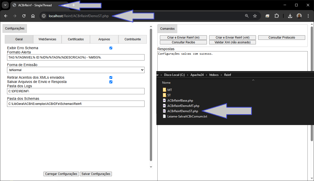Collapse the Explorer column header chevron

(x=253, y=80)
